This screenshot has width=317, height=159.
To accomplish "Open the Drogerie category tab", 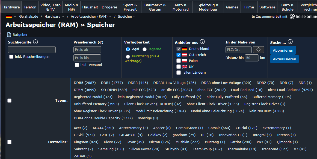I will click(109, 7).
